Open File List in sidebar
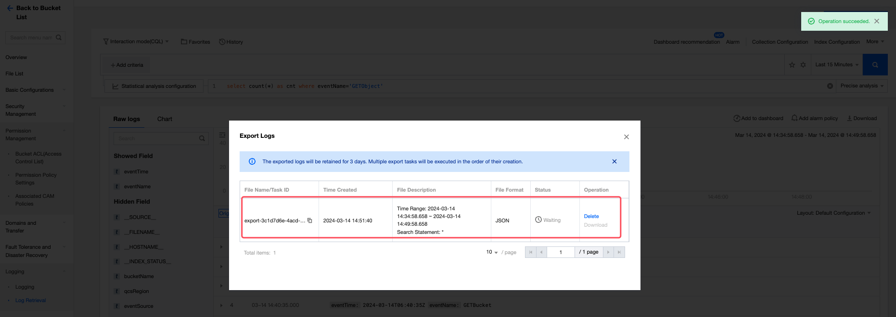896x317 pixels. (x=14, y=73)
